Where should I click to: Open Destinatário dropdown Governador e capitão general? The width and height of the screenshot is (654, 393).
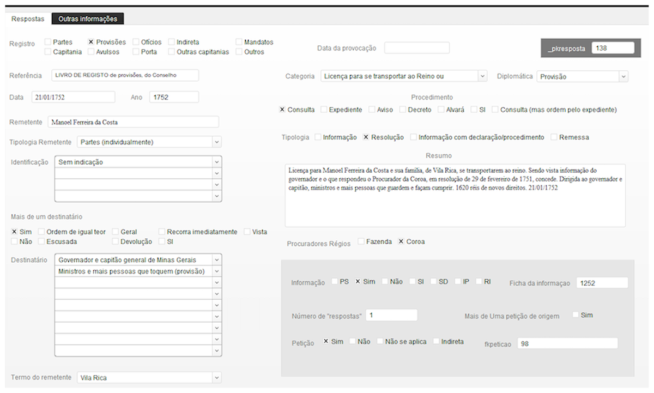138,259
